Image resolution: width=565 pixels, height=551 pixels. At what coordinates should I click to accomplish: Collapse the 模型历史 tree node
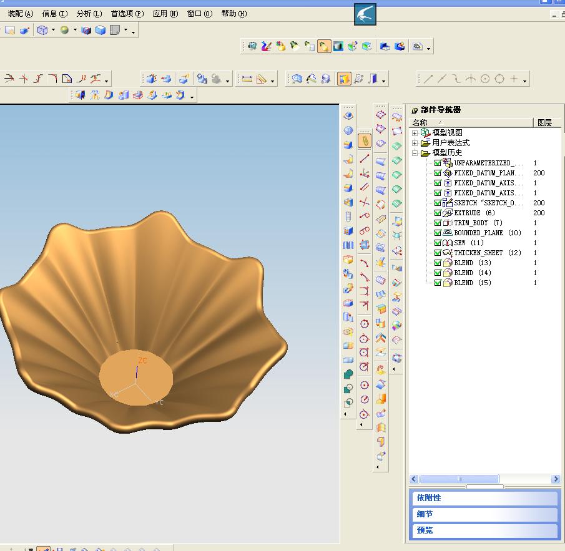415,153
